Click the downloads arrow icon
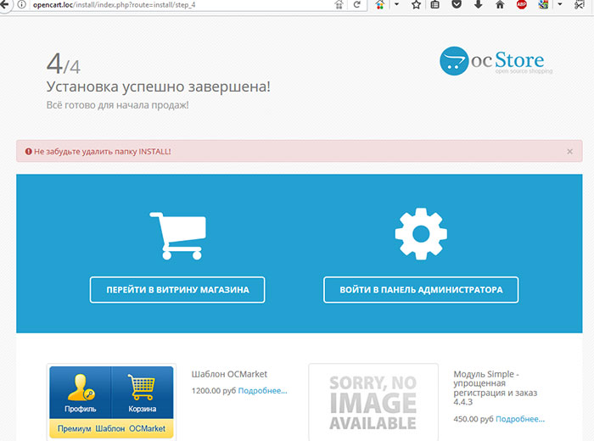The image size is (594, 441). coord(479,5)
